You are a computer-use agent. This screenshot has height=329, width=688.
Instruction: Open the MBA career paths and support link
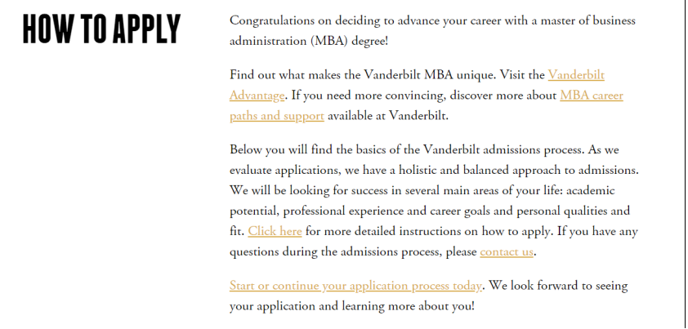[x=591, y=96]
